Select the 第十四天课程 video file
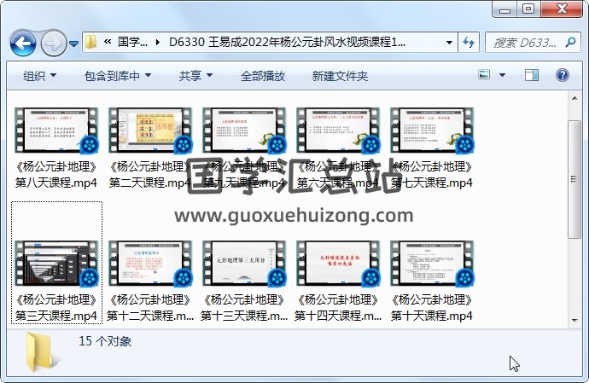Screen dimensions: 589x383 coord(338,265)
